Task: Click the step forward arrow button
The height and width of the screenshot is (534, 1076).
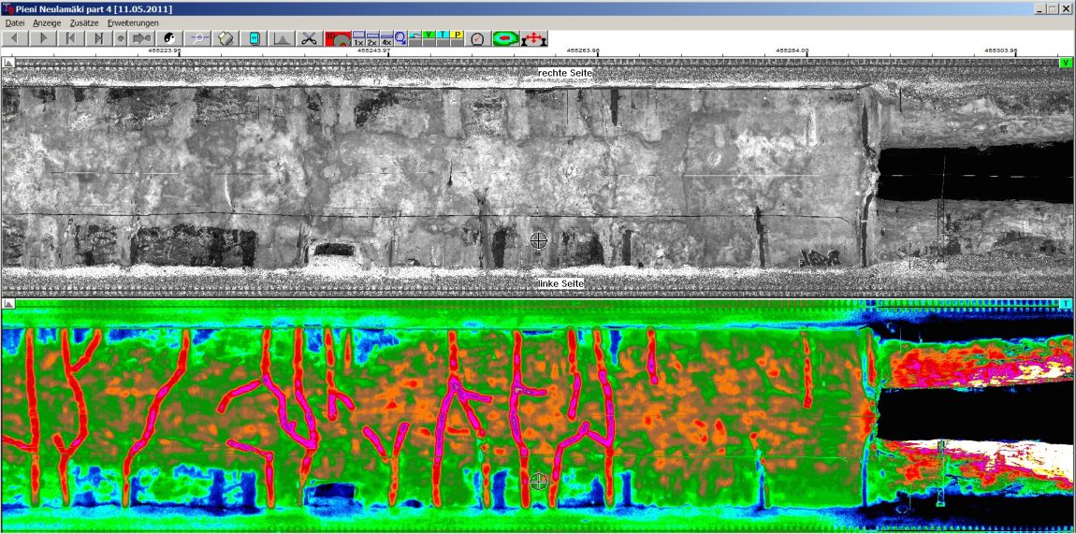Action: [x=42, y=38]
